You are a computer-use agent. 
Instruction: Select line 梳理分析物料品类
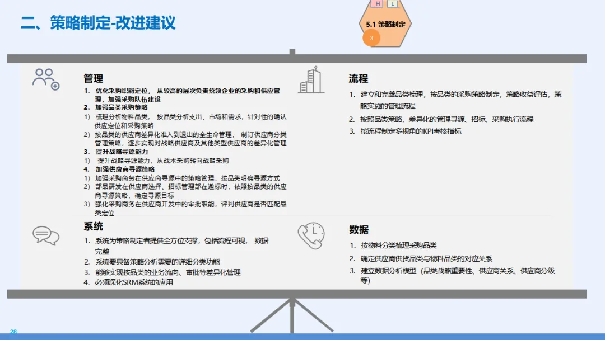tap(185, 121)
